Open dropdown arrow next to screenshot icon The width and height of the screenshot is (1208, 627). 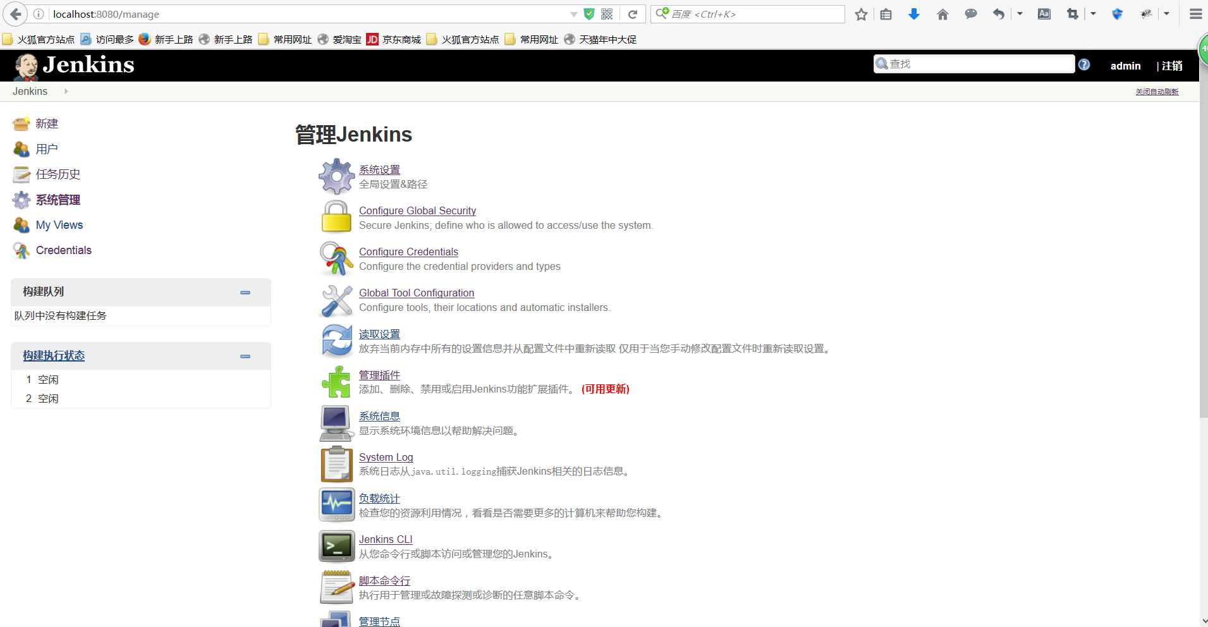[1093, 14]
